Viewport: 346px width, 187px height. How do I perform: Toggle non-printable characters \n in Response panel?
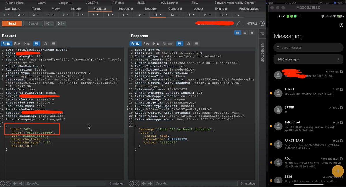[x=188, y=44]
